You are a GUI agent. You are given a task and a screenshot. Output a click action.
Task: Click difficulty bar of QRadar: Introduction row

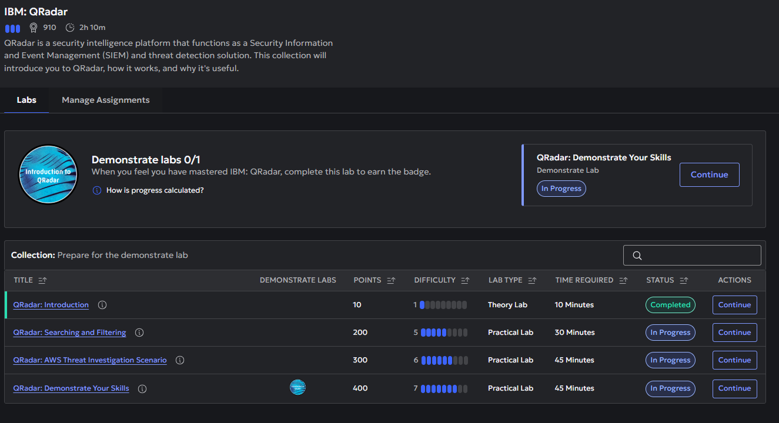(x=443, y=305)
